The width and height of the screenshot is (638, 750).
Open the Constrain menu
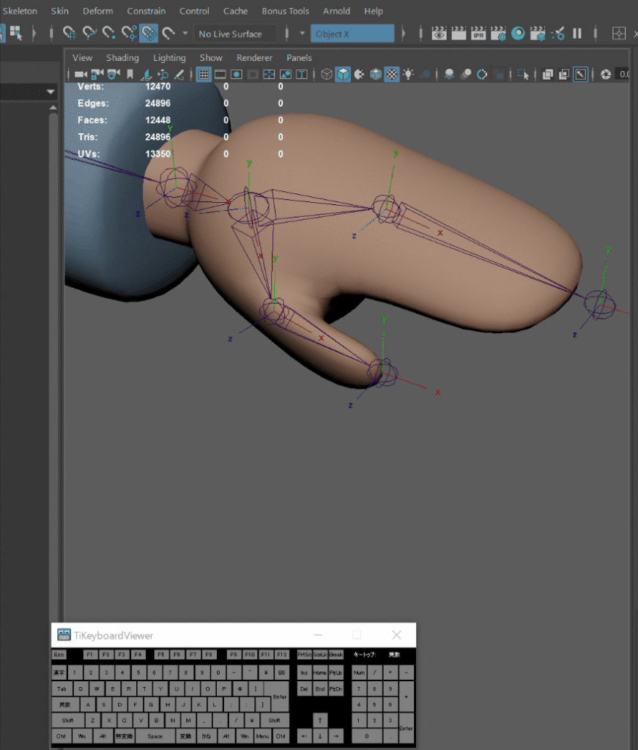tap(146, 11)
